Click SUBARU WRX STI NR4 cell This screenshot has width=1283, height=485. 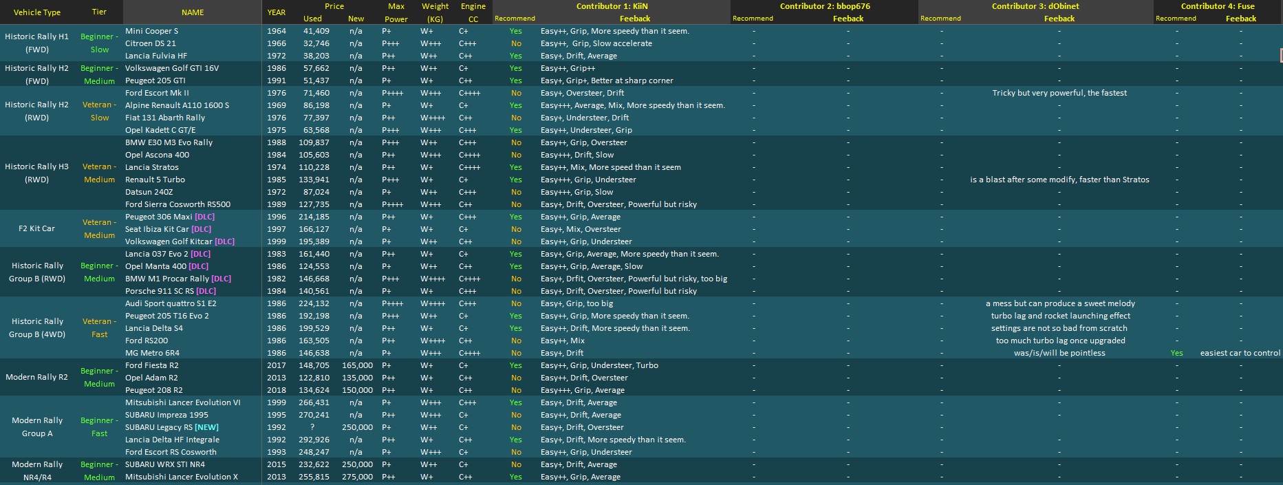coord(193,464)
